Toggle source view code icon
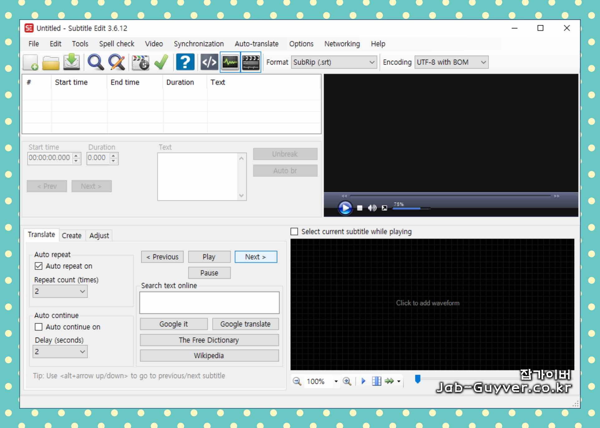Screen dimensions: 600x428 [209, 62]
